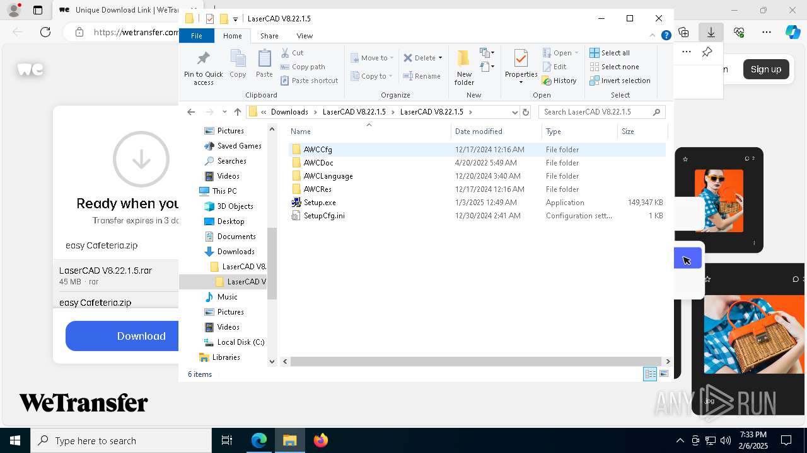The width and height of the screenshot is (807, 453).
Task: Expand Properties dropdown arrow
Action: coord(521,82)
